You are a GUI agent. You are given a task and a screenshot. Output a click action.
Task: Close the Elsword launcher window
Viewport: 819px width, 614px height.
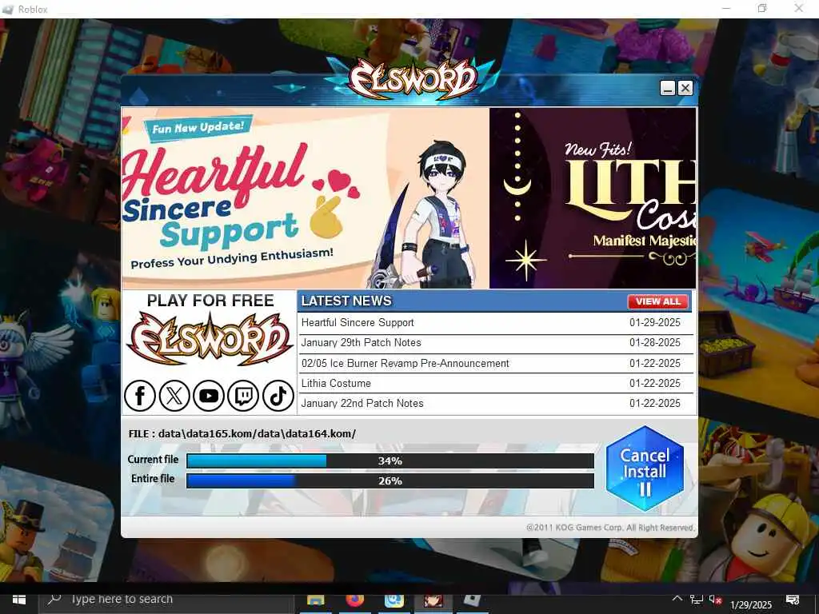685,88
